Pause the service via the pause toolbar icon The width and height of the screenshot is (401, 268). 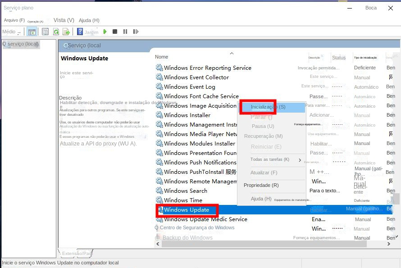[x=124, y=32]
